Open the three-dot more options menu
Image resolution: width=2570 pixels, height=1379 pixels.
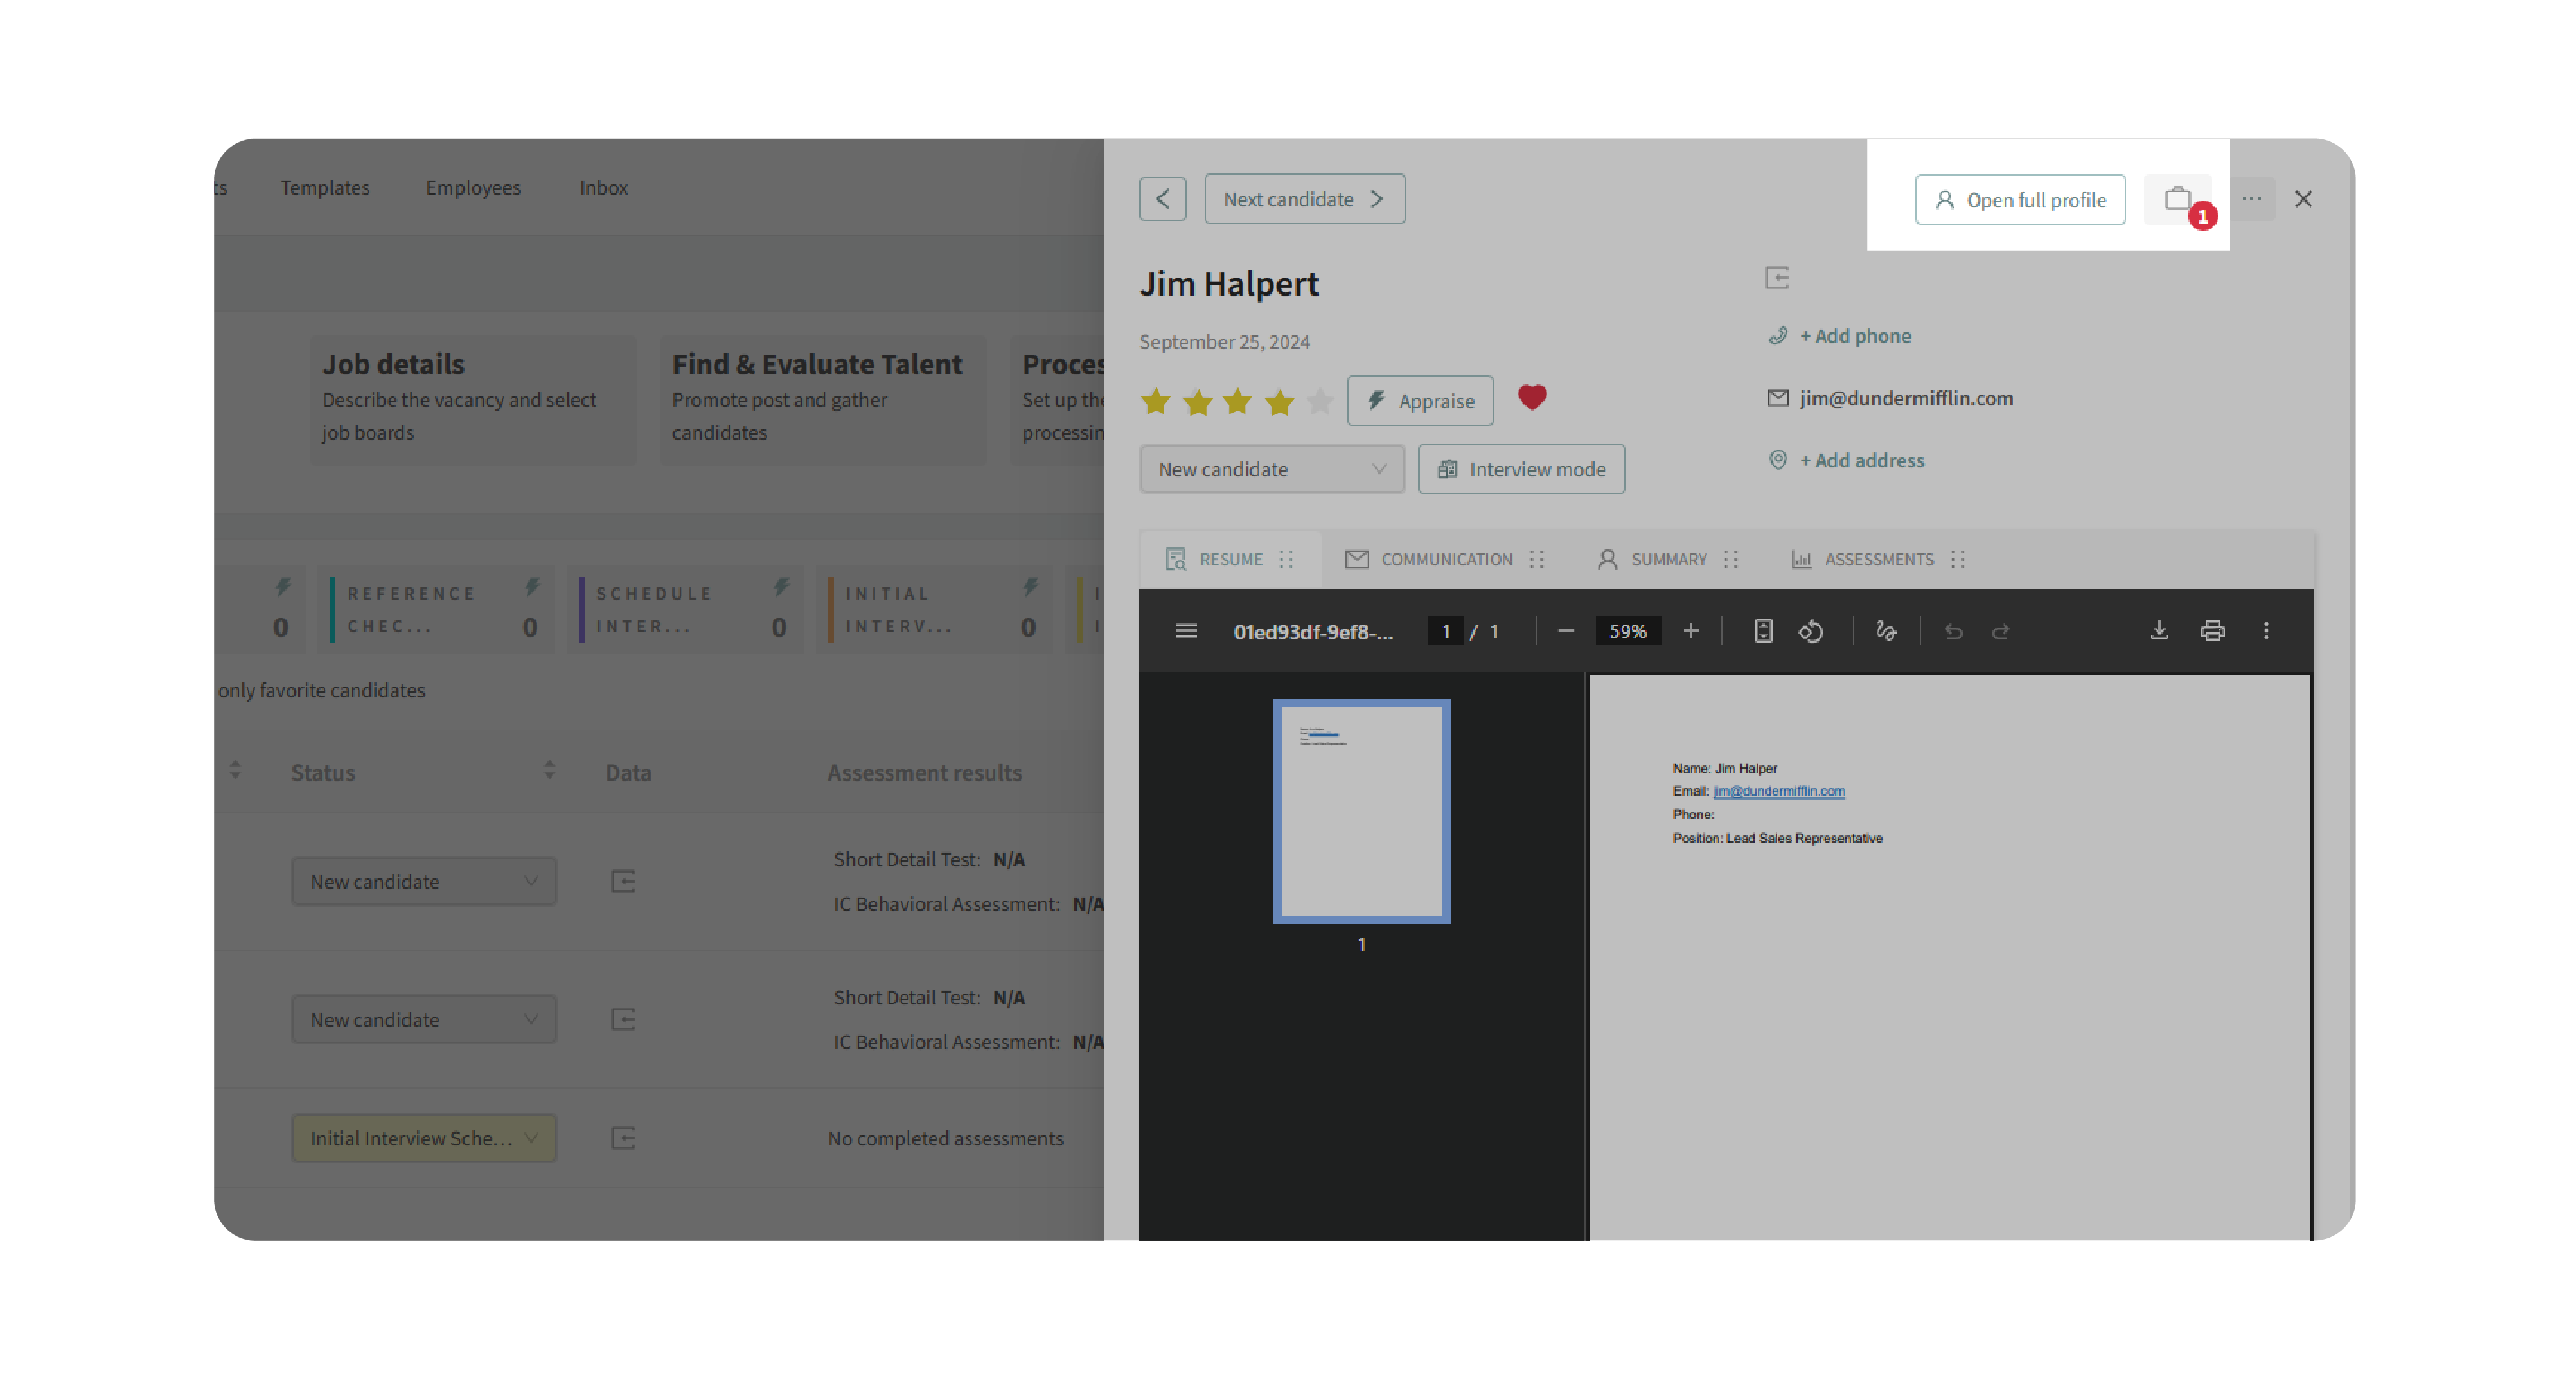[2252, 199]
